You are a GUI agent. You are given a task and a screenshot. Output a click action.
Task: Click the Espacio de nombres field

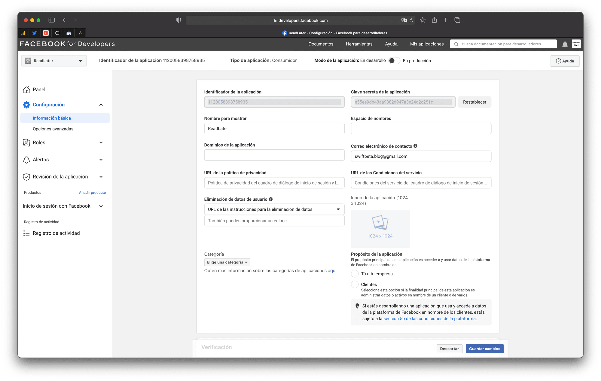tap(421, 129)
